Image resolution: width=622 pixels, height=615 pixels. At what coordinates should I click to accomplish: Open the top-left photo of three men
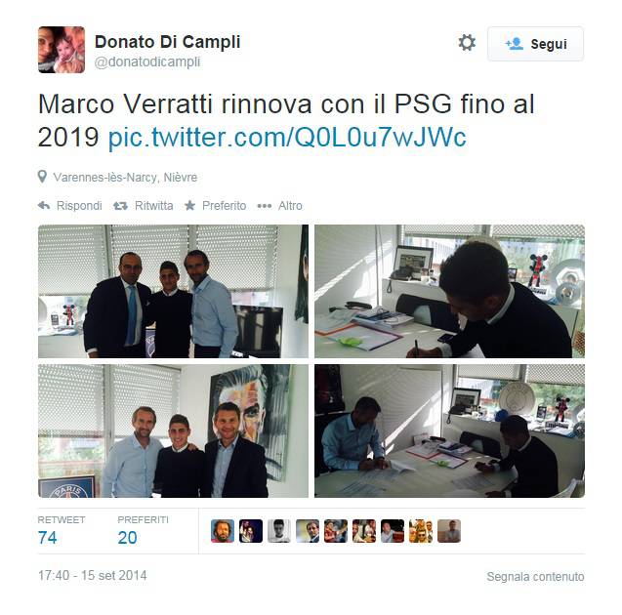(173, 292)
